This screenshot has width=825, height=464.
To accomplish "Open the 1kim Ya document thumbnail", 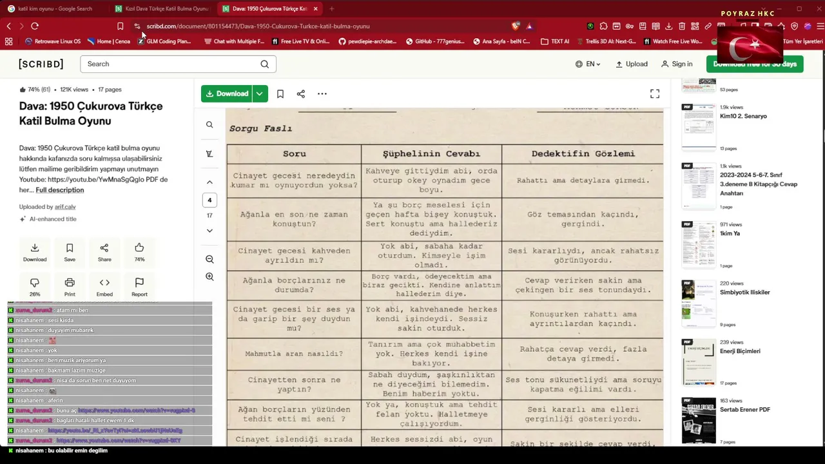I will pos(699,245).
